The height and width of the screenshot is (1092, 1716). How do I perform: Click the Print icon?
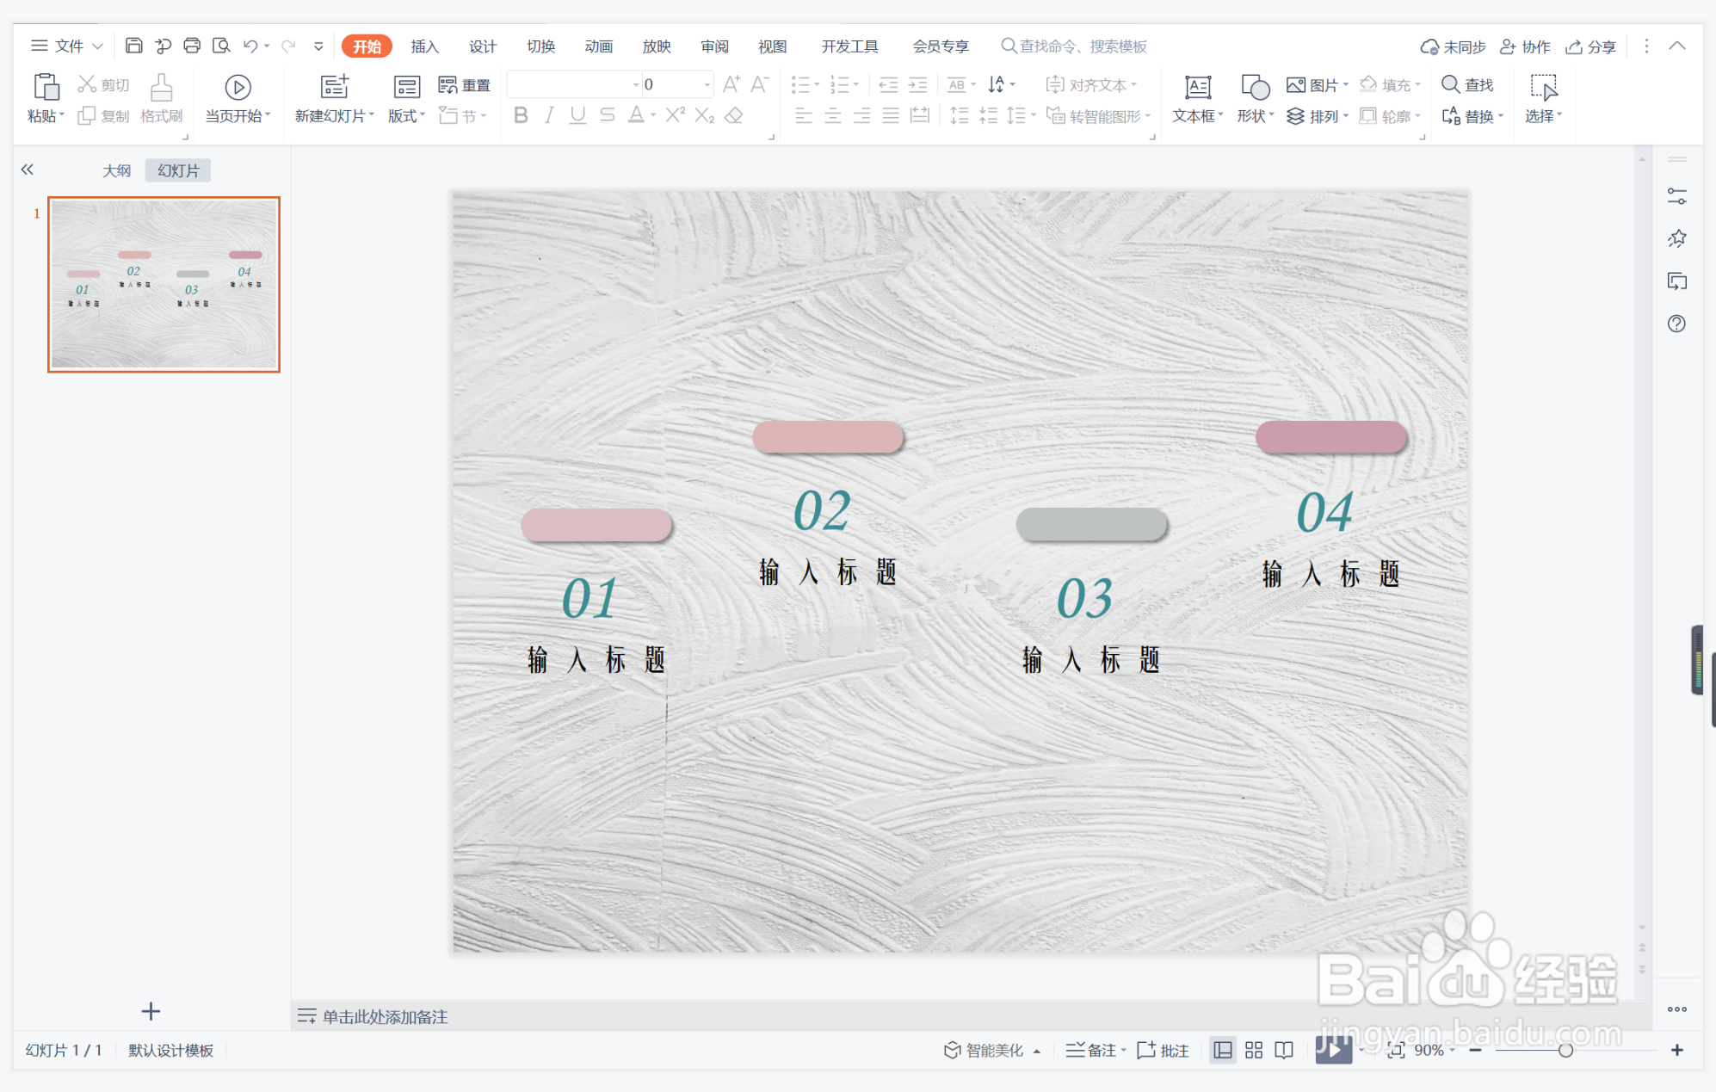[192, 46]
